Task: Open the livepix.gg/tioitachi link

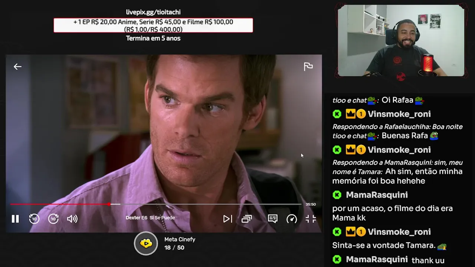Action: click(153, 12)
